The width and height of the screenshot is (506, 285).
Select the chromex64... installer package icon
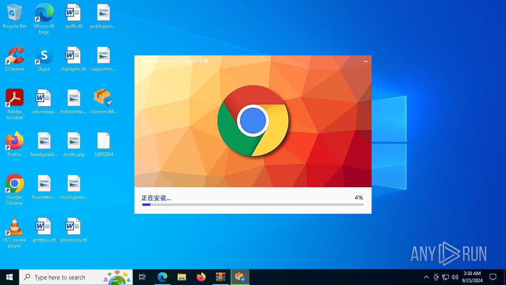pyautogui.click(x=103, y=102)
